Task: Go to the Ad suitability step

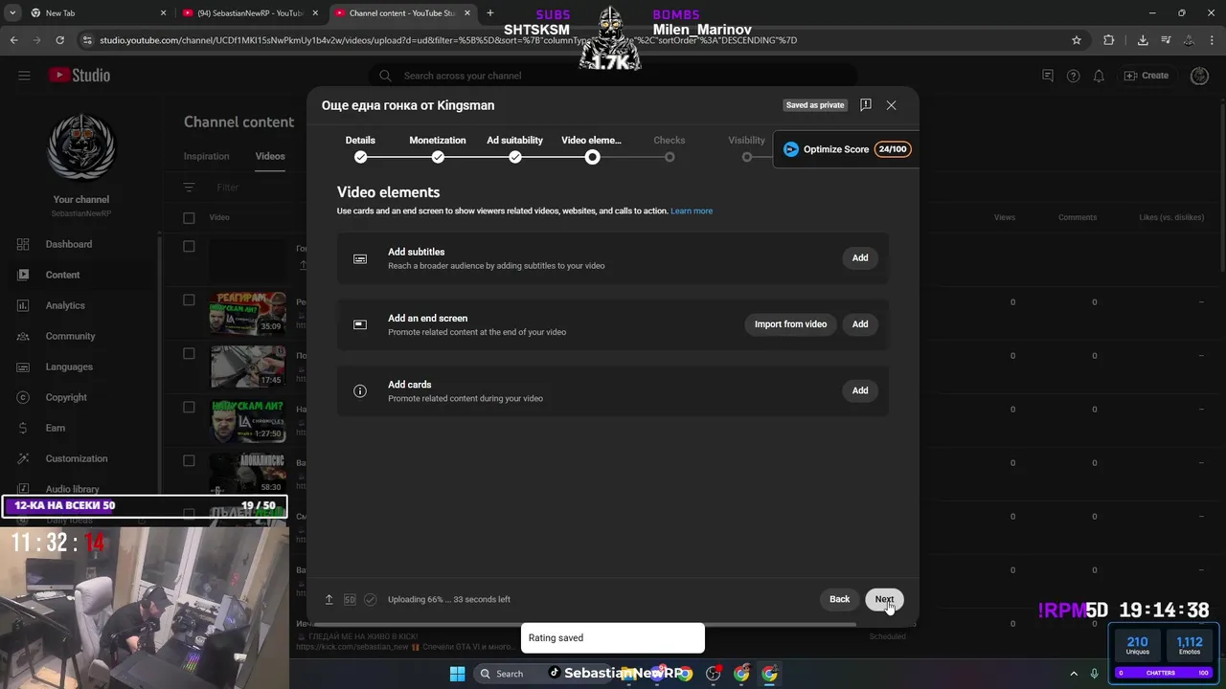Action: click(514, 148)
